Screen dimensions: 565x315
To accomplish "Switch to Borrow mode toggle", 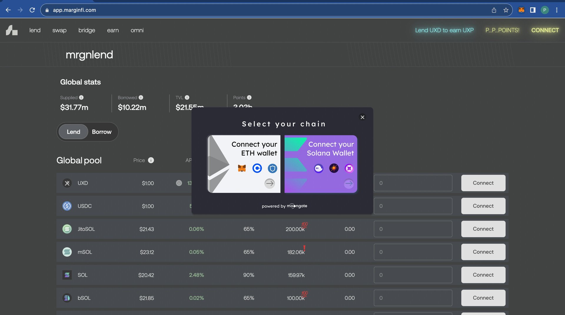I will tap(102, 132).
